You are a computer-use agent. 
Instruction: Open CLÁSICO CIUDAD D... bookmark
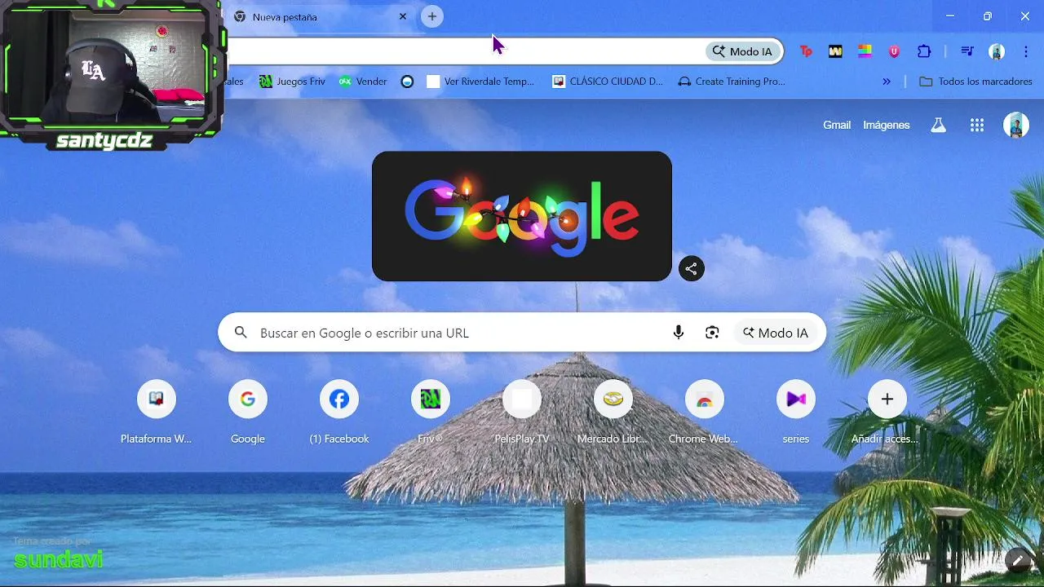coord(608,82)
